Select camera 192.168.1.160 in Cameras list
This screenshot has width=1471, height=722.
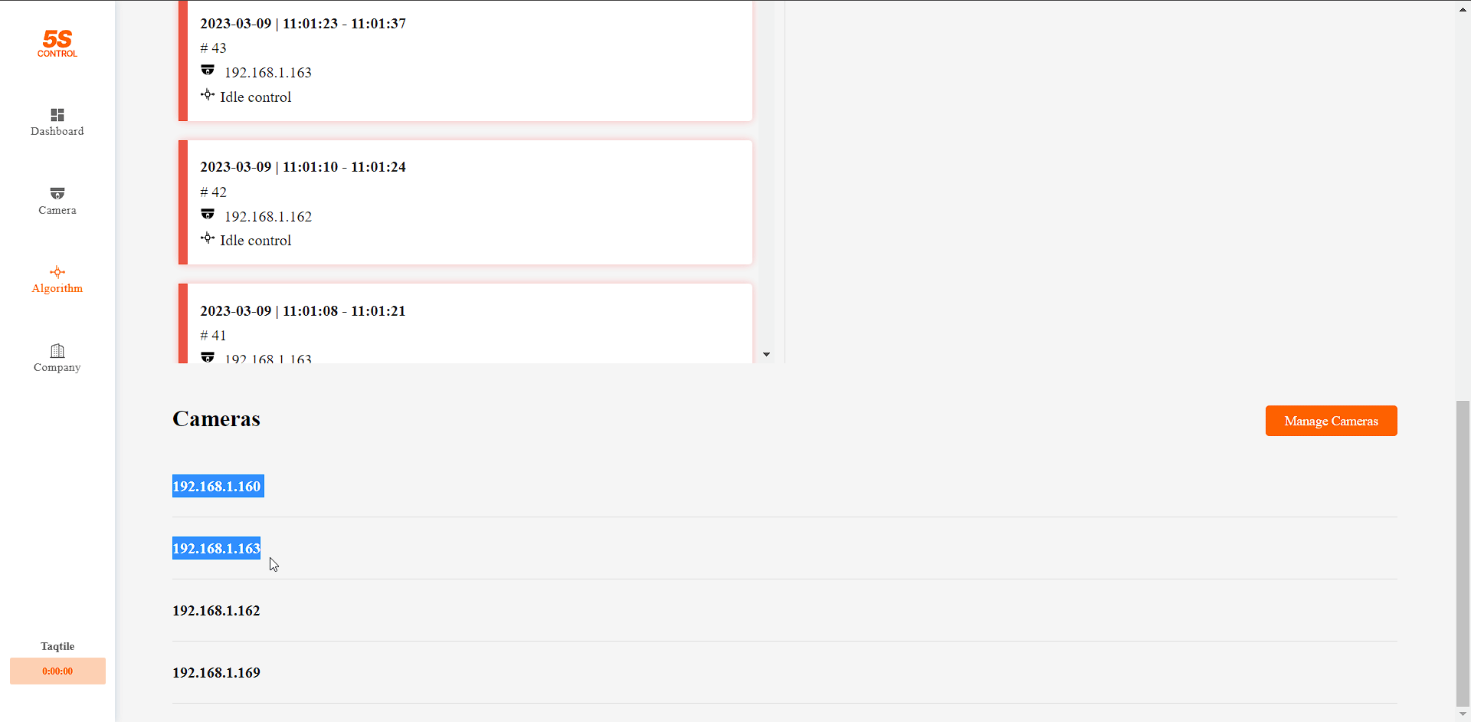[218, 486]
